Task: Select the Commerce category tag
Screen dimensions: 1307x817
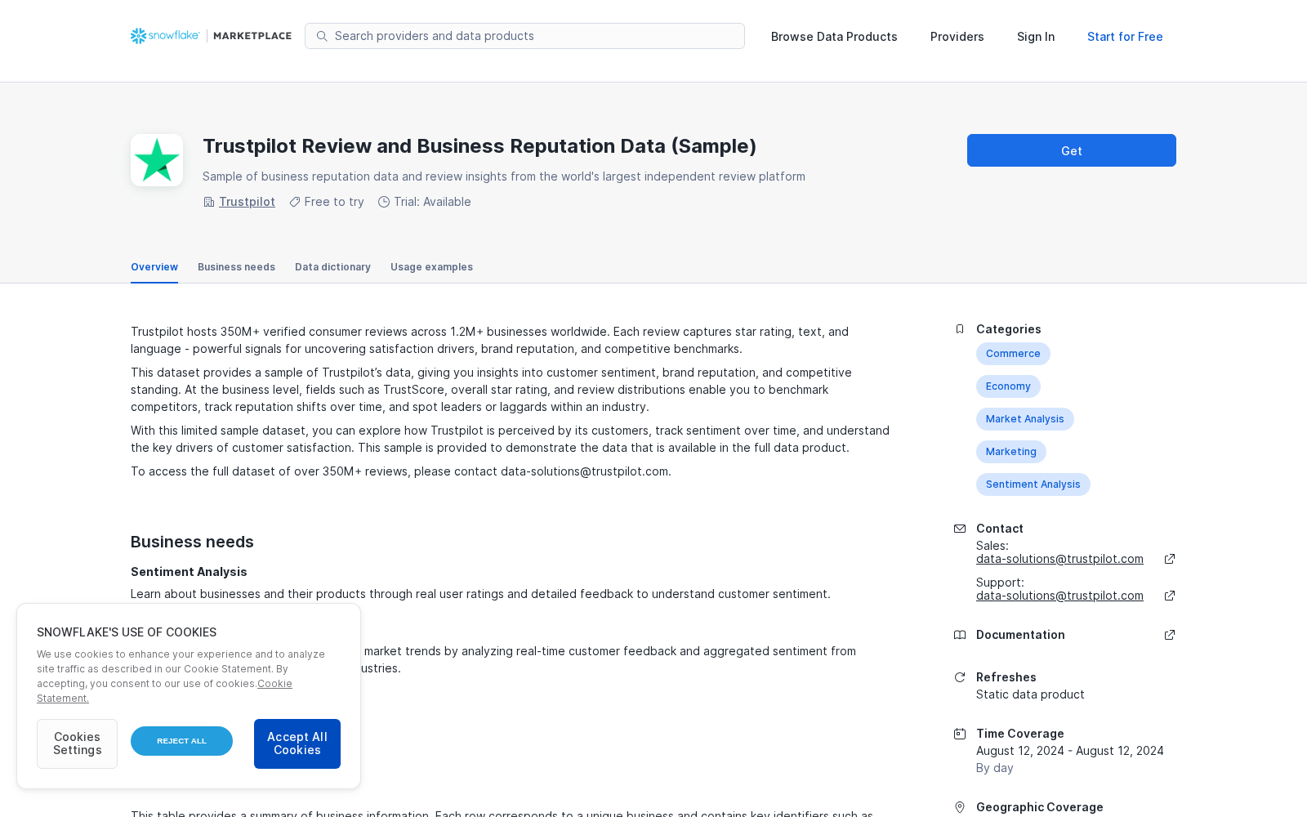Action: pyautogui.click(x=1013, y=354)
